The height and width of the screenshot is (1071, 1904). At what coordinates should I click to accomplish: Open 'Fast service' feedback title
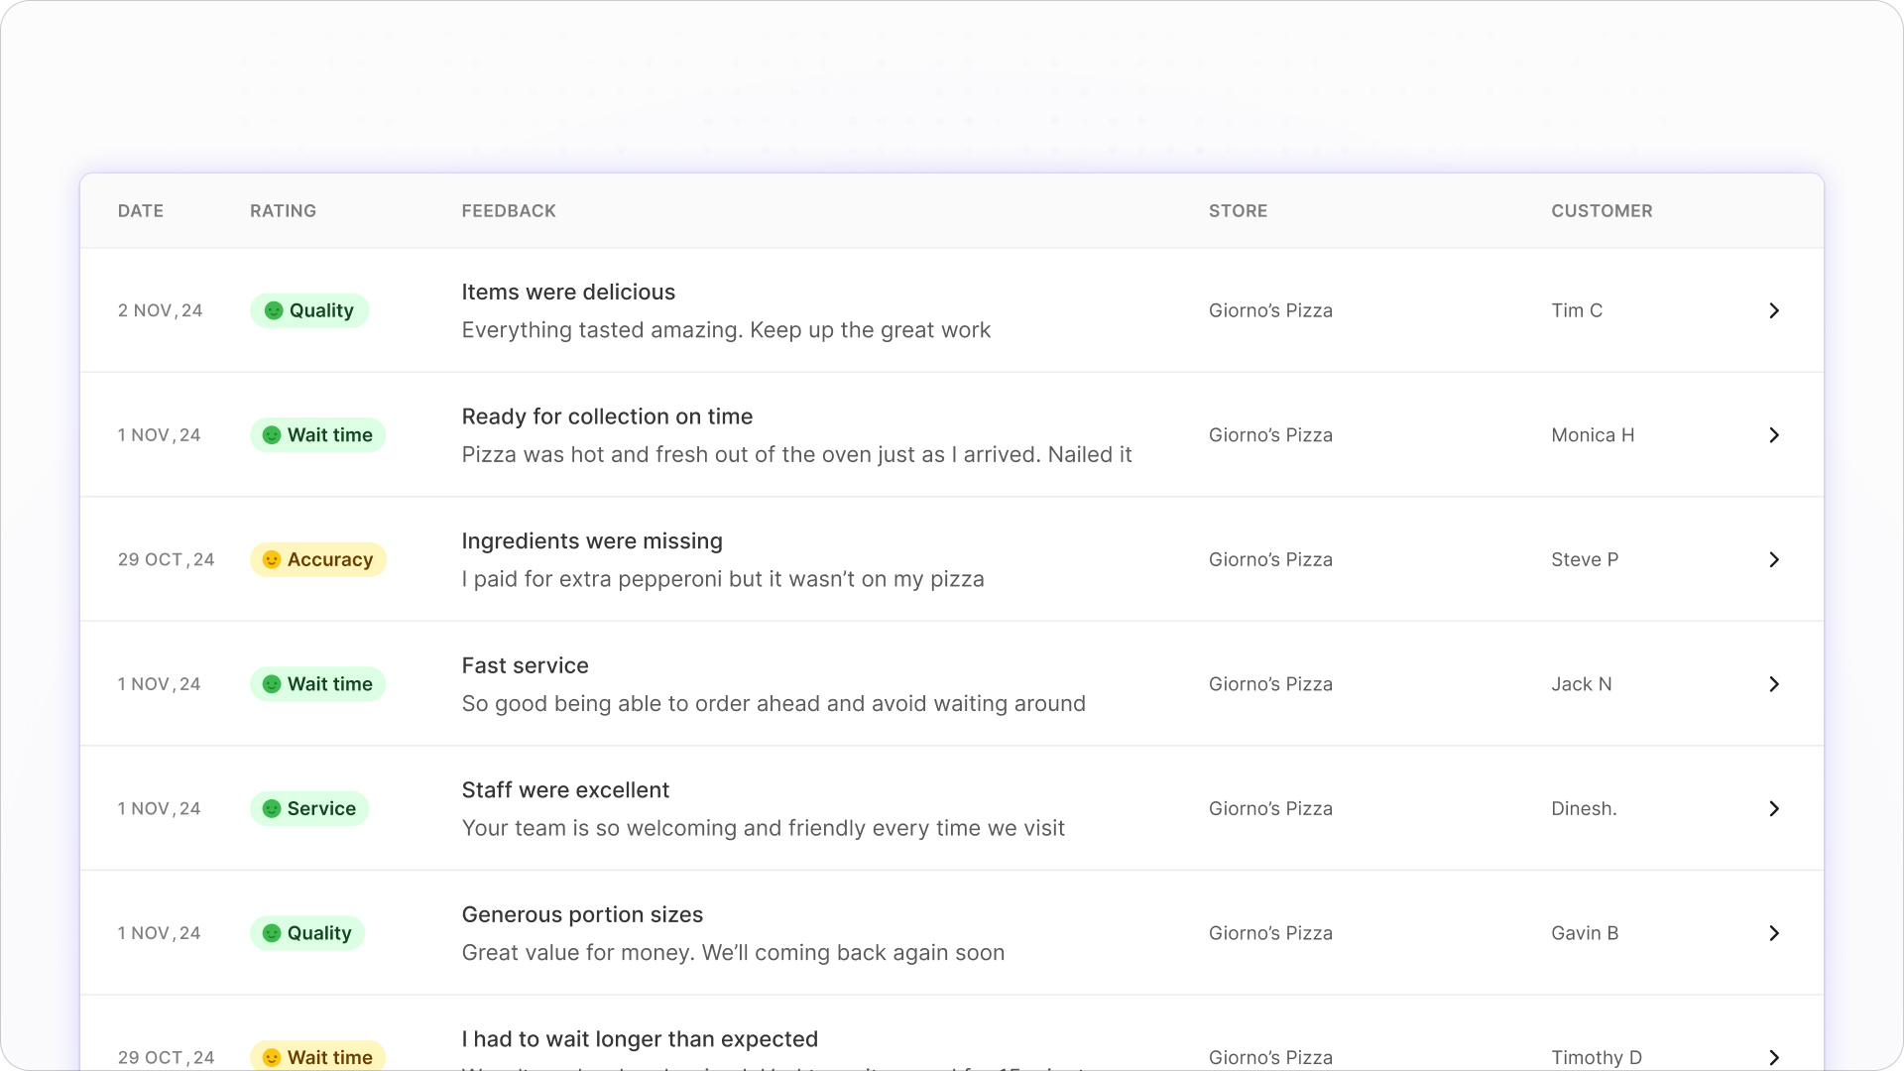click(525, 665)
